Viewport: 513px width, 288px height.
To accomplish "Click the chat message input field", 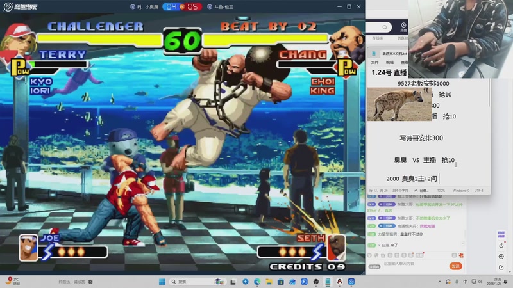I will tap(415, 264).
